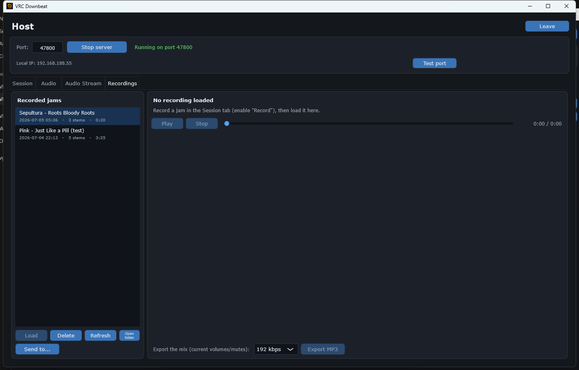
Task: Click the Recorded jams heading
Action: pos(39,100)
